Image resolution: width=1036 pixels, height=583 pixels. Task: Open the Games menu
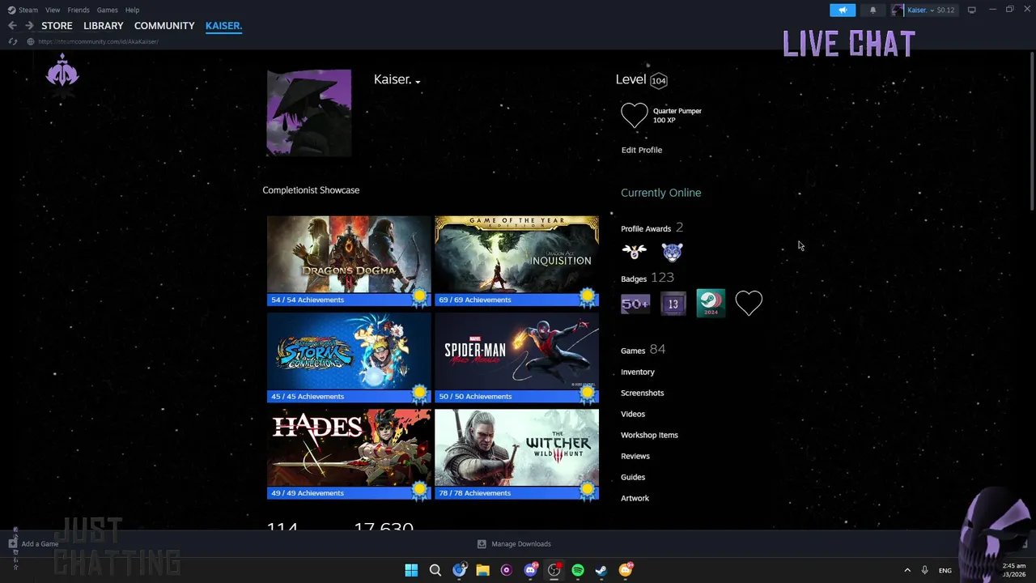coord(108,10)
